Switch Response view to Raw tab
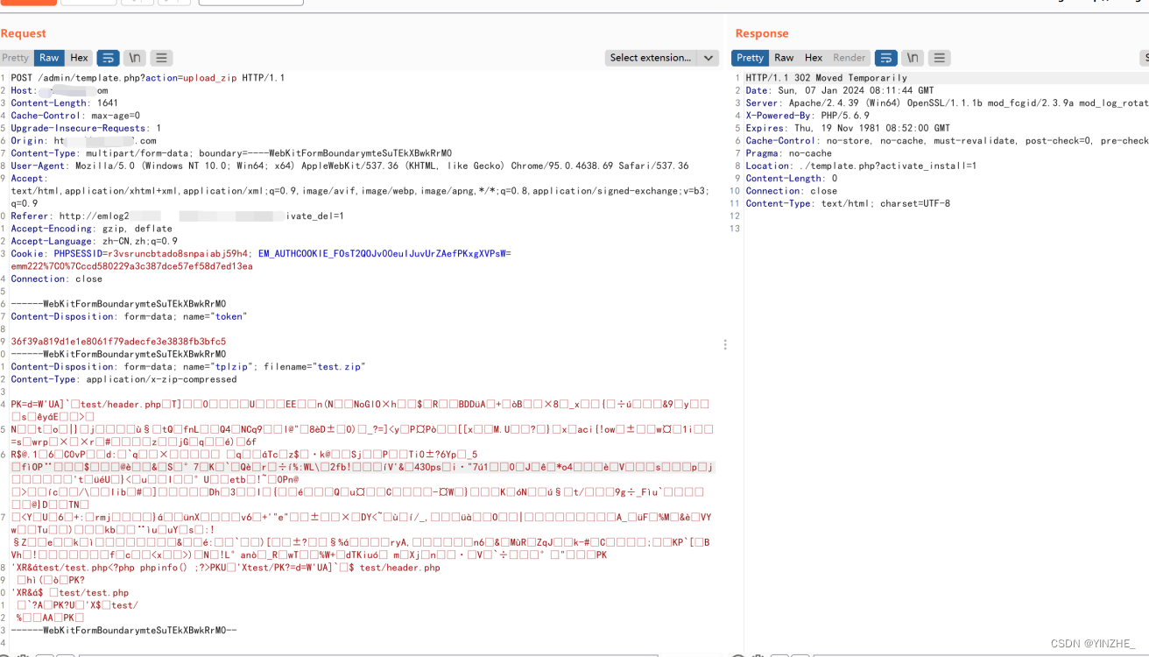The height and width of the screenshot is (657, 1149). coord(784,58)
